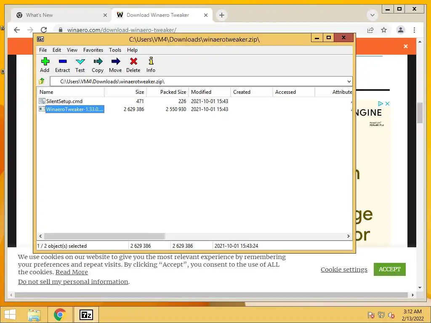Select the WinaeroTweaker-1.33.0 file name
Screen dimensions: 431x323
tap(75, 109)
